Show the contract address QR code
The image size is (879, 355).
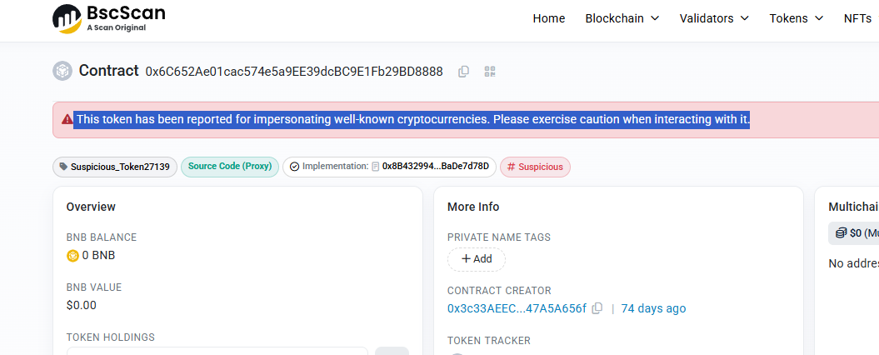tap(491, 72)
